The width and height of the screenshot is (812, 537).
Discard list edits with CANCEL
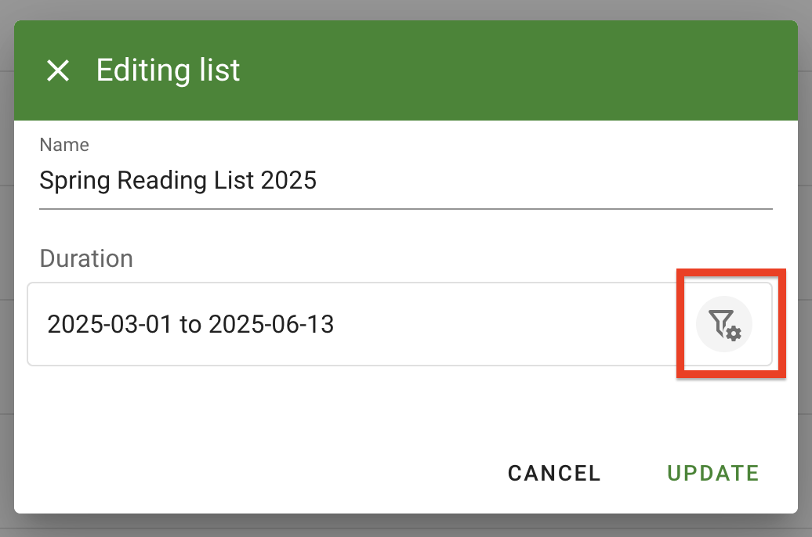click(x=554, y=473)
